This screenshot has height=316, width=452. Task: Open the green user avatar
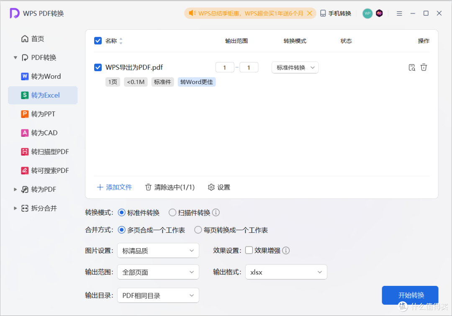367,13
